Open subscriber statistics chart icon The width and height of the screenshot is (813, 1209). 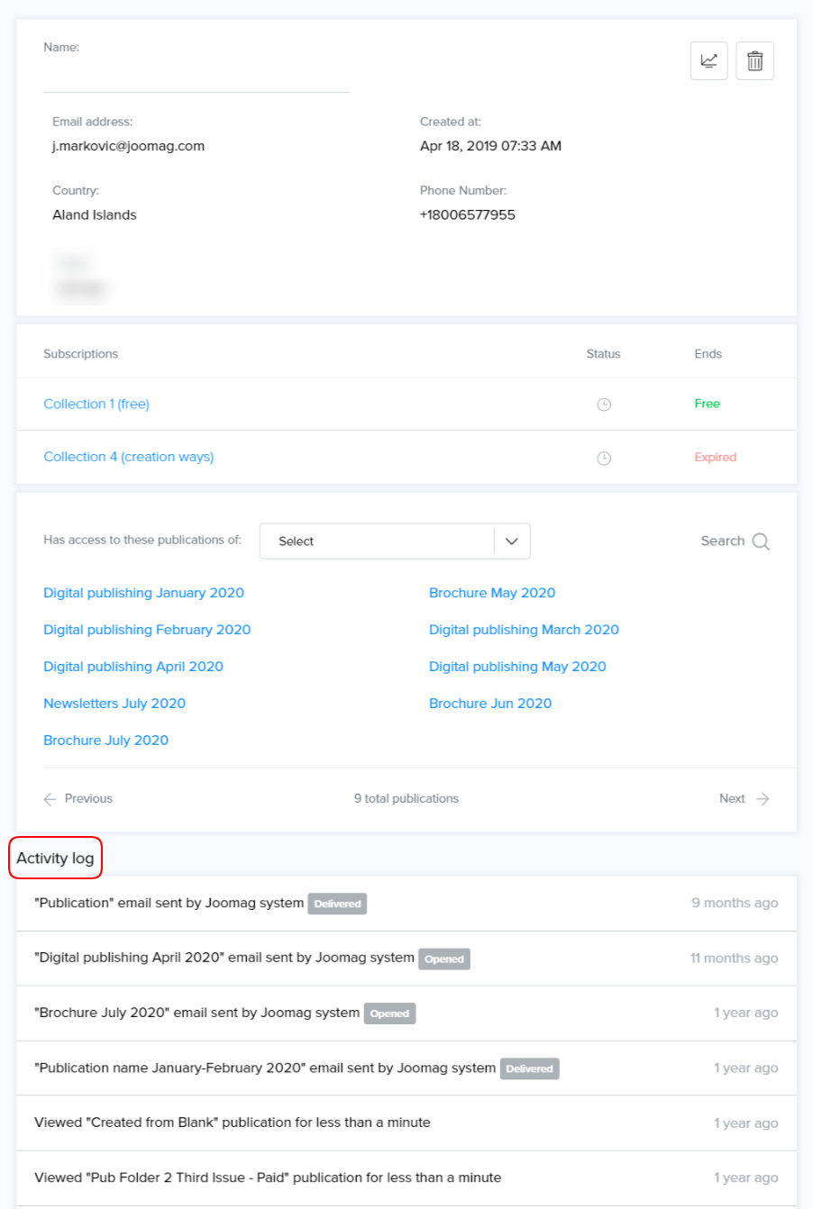pos(708,61)
